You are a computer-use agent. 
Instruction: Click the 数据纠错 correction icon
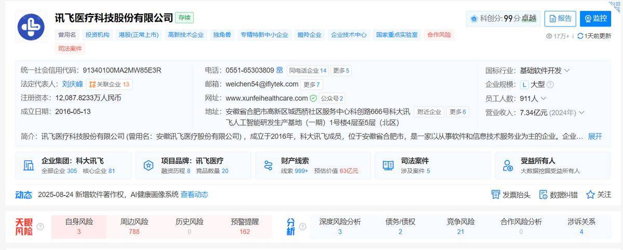pos(543,195)
